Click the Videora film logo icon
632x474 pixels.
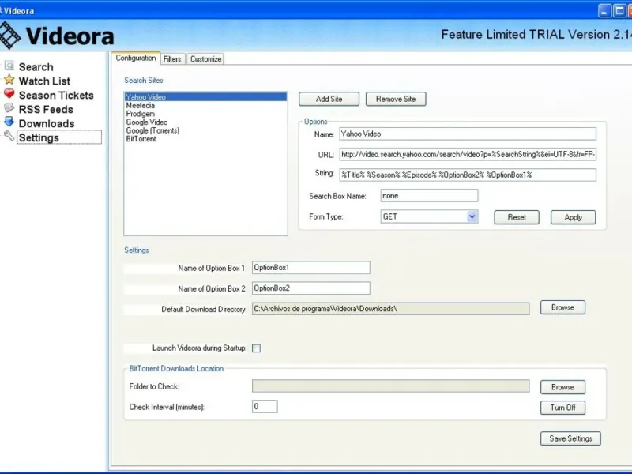pyautogui.click(x=9, y=36)
